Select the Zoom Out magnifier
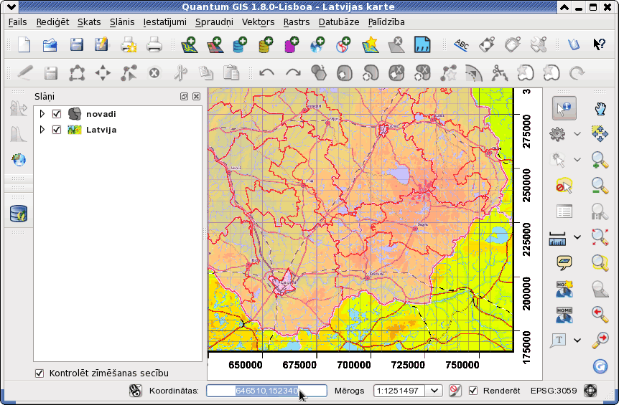This screenshot has height=405, width=619. point(600,186)
